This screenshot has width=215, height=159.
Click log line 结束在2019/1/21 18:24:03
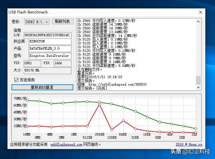pos(100,77)
